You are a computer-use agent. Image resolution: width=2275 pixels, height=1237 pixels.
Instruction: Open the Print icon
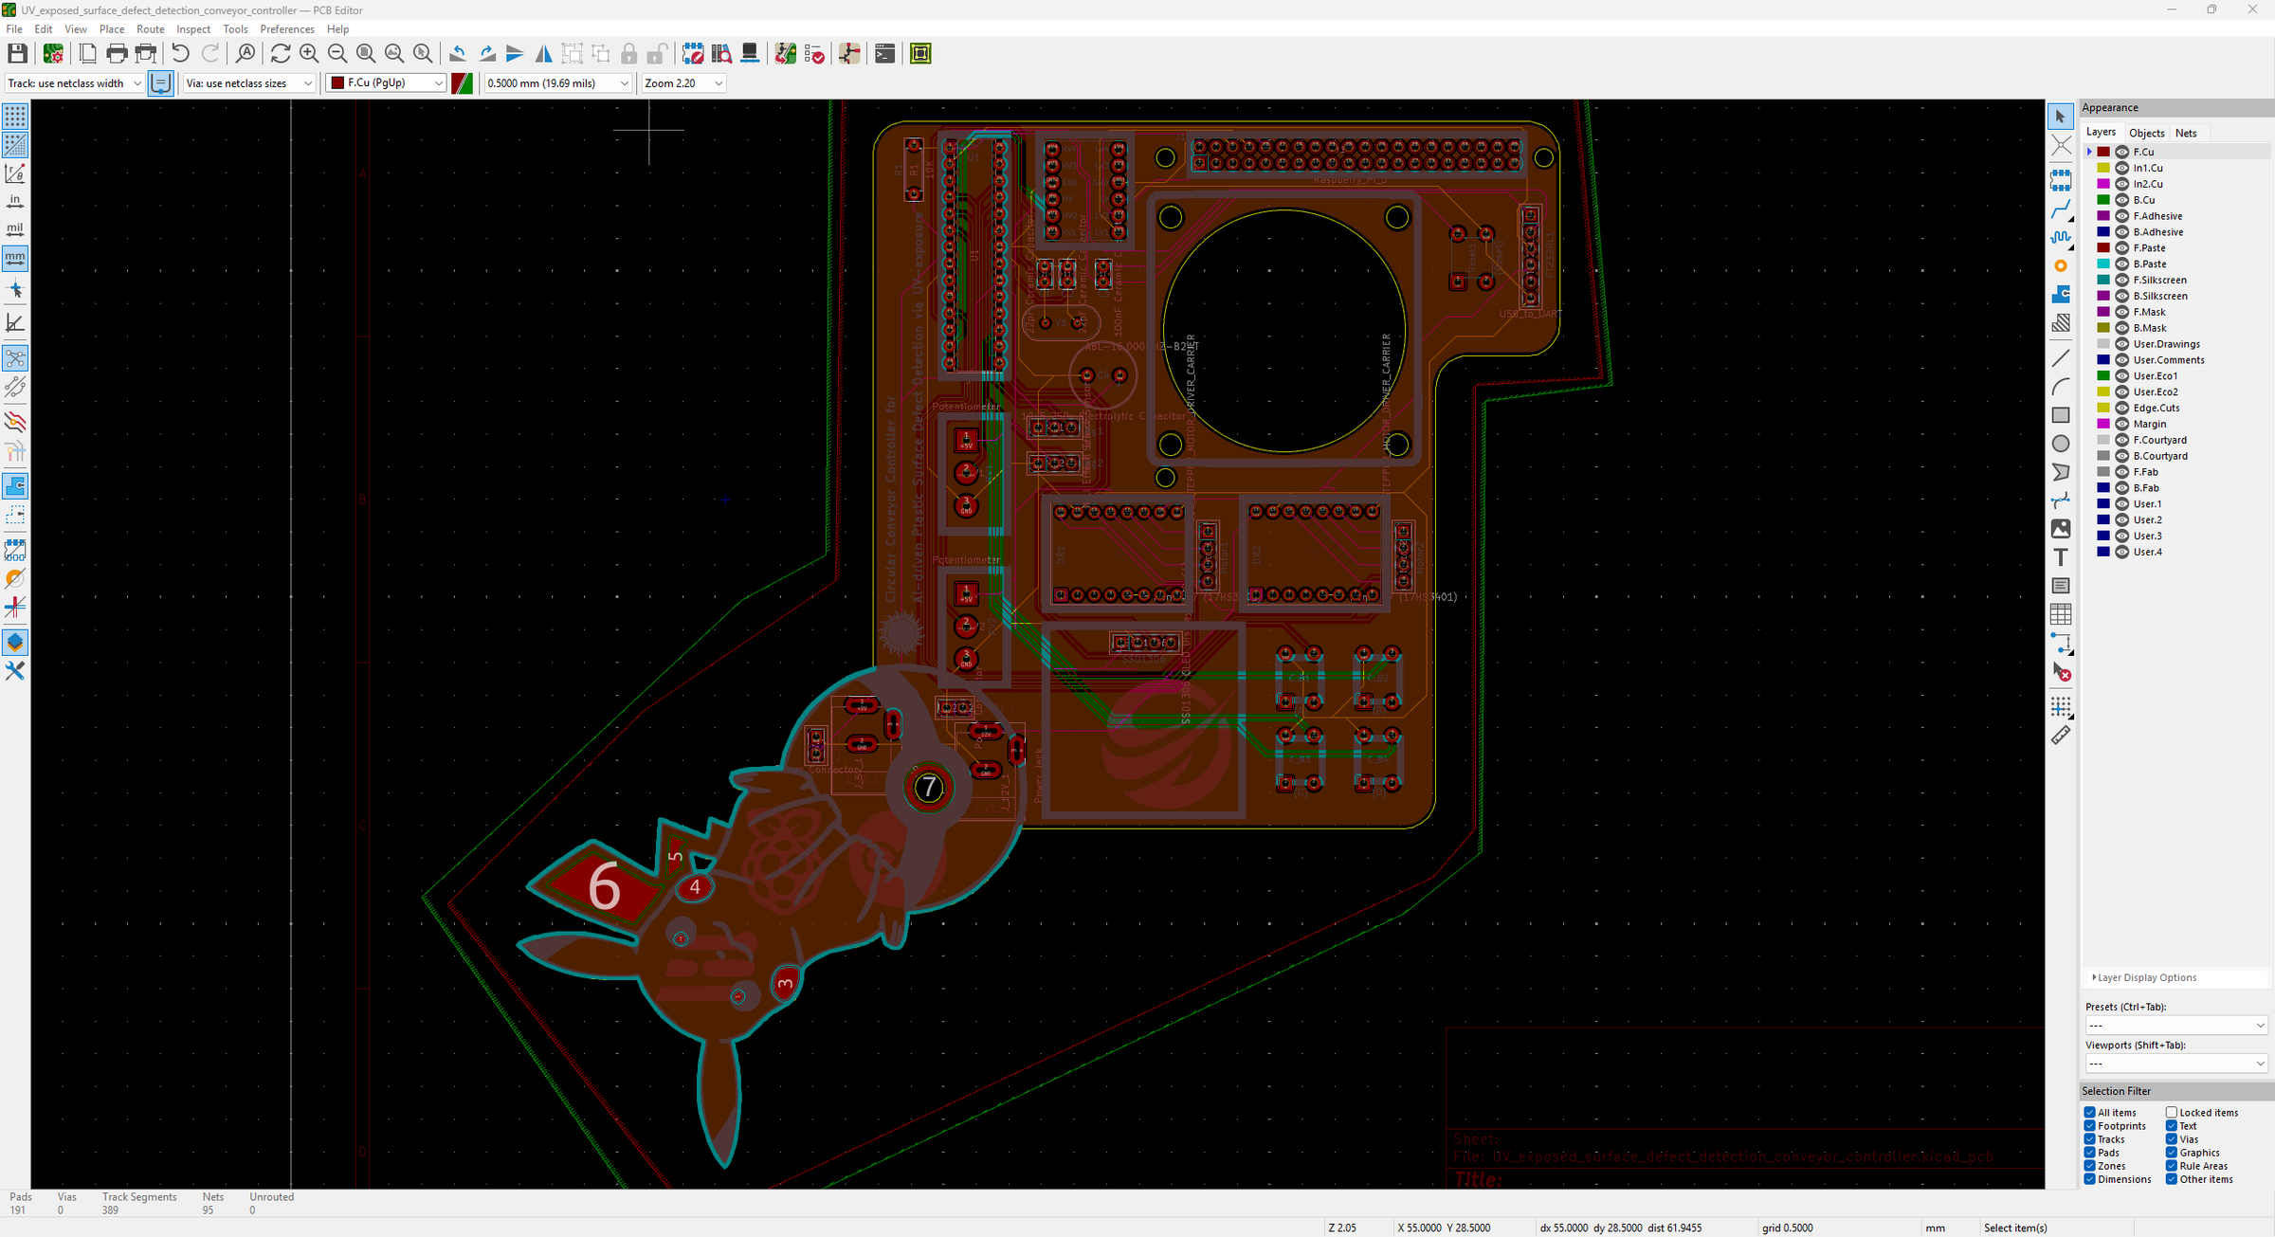point(117,54)
